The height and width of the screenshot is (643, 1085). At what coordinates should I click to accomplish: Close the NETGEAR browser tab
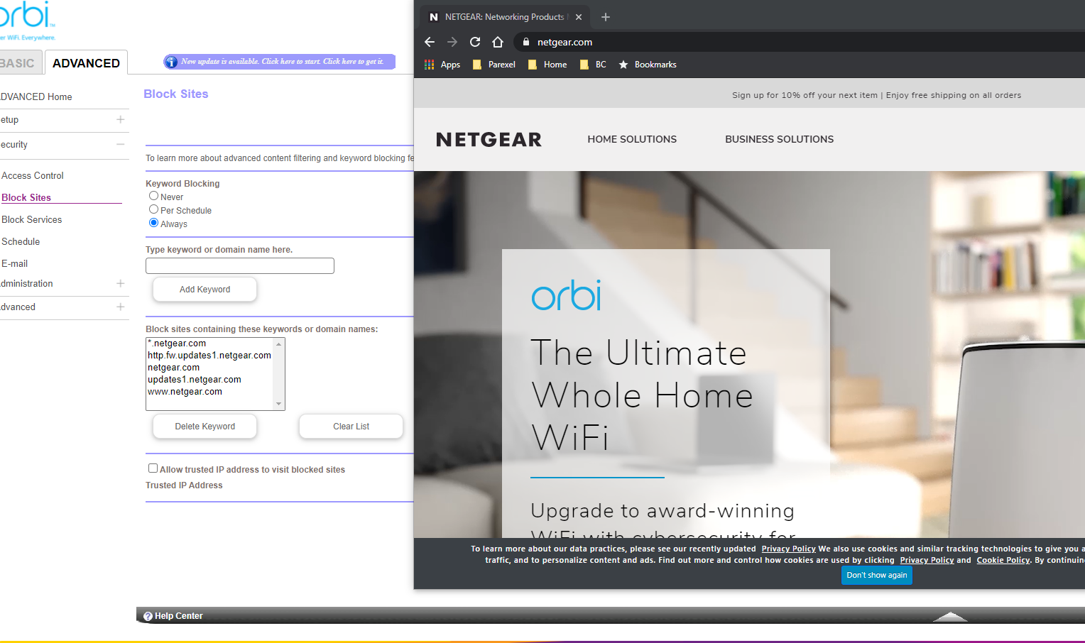[579, 17]
